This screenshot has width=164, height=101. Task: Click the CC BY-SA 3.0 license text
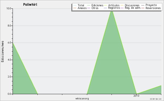coord(156,99)
